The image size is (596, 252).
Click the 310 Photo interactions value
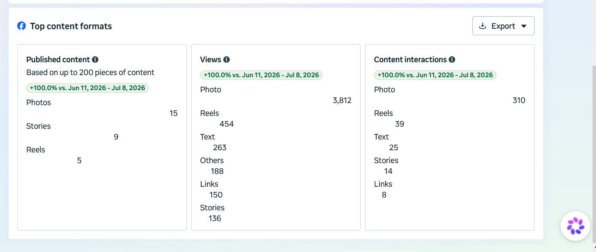(519, 100)
